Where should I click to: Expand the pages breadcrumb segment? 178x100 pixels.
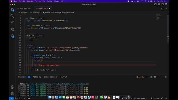25,12
